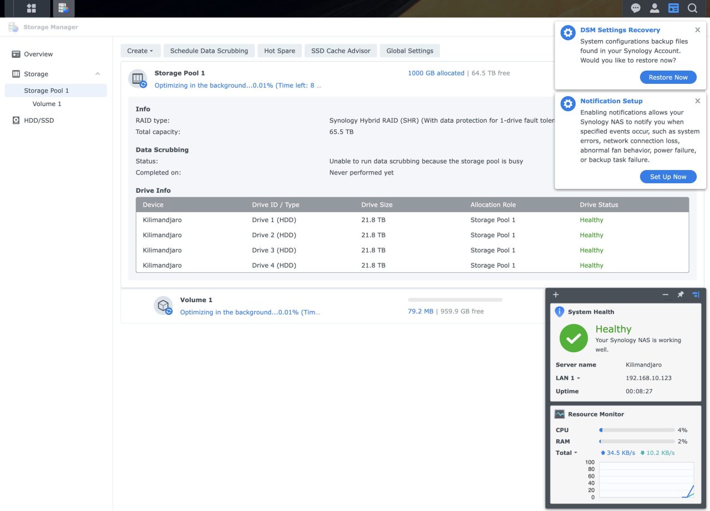710x511 pixels.
Task: Click the Storage section icon in sidebar
Action: 16,74
